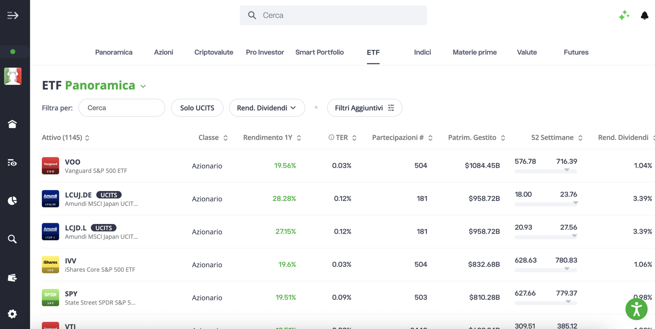Viewport: 655px width, 329px height.
Task: Open the user profile avatar
Action: [x=13, y=76]
